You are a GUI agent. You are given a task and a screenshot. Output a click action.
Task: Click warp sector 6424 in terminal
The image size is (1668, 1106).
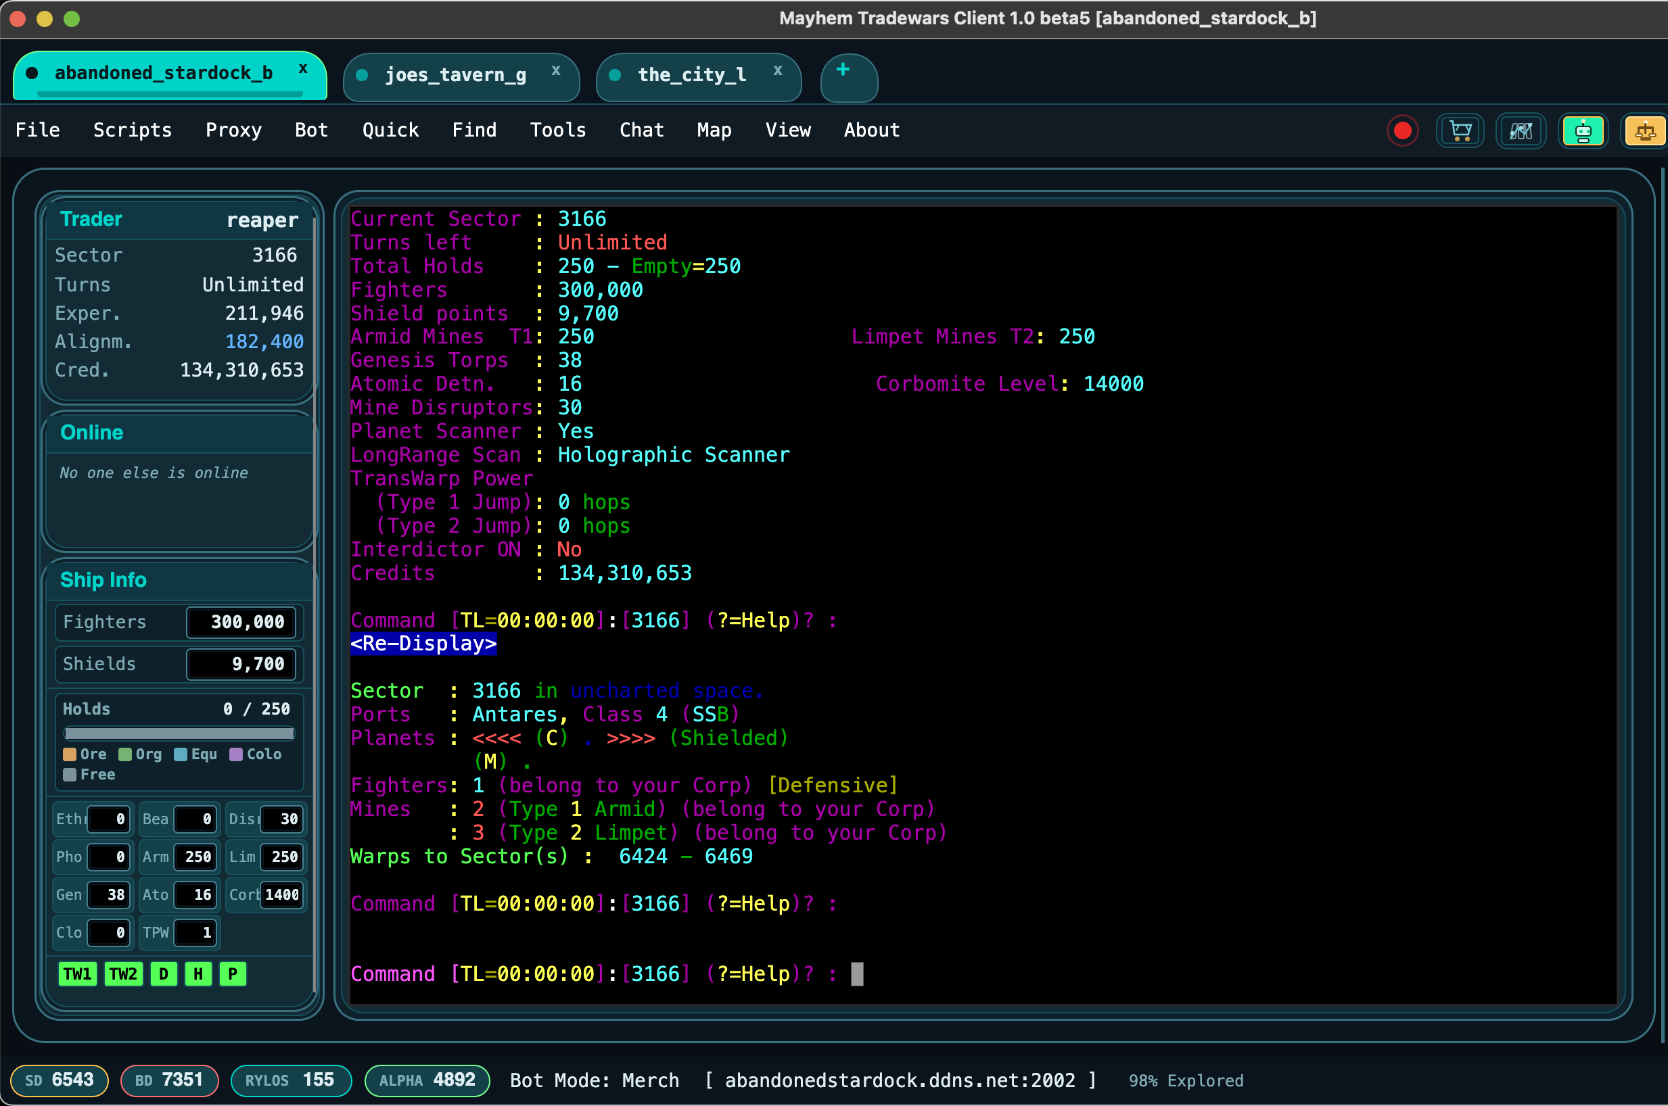pos(643,857)
